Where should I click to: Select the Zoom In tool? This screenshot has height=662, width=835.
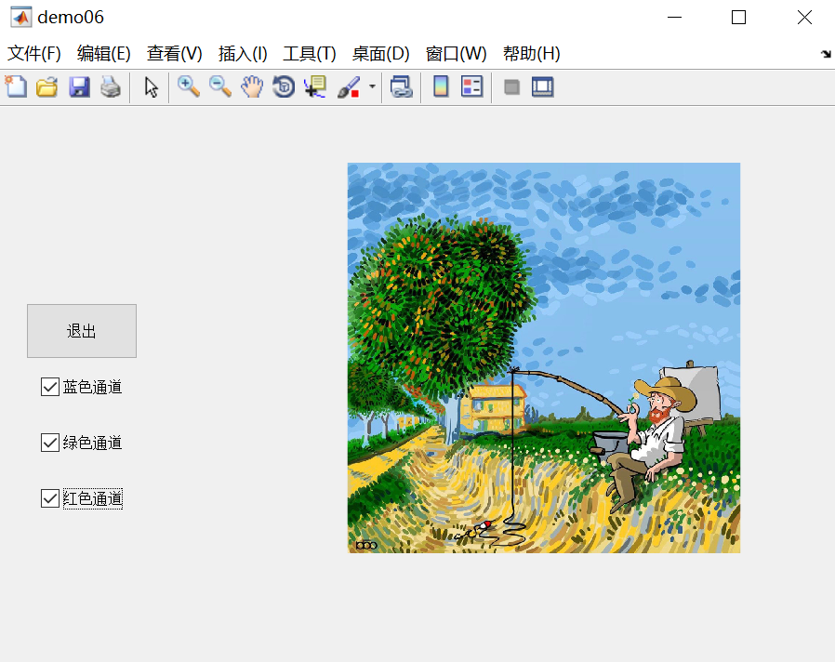pos(188,86)
